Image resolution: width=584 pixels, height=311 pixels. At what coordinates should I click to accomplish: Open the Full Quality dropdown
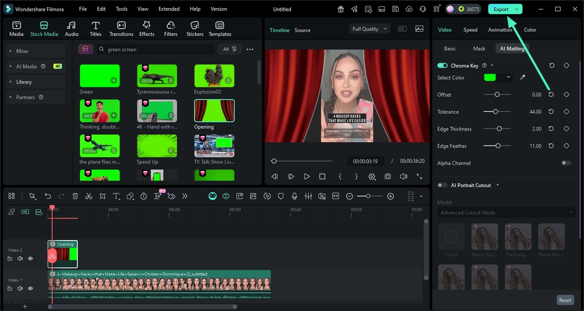tap(369, 29)
